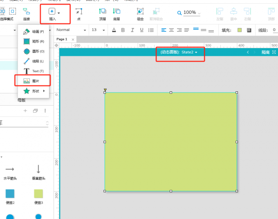This screenshot has width=278, height=219.
Task: Bring to front with 顶层 icon
Action: tap(103, 11)
